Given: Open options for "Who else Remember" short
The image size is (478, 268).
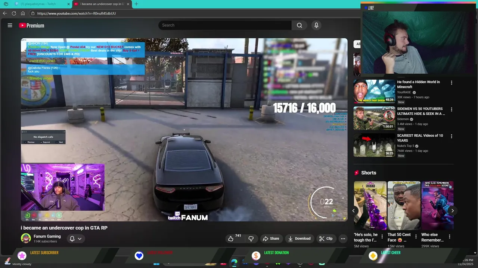Looking at the screenshot, I should point(449,236).
